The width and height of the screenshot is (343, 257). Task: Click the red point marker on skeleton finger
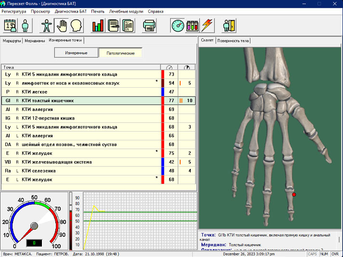[294, 194]
